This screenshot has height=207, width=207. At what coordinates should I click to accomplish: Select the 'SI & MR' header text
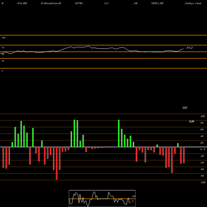(x=22, y=3)
